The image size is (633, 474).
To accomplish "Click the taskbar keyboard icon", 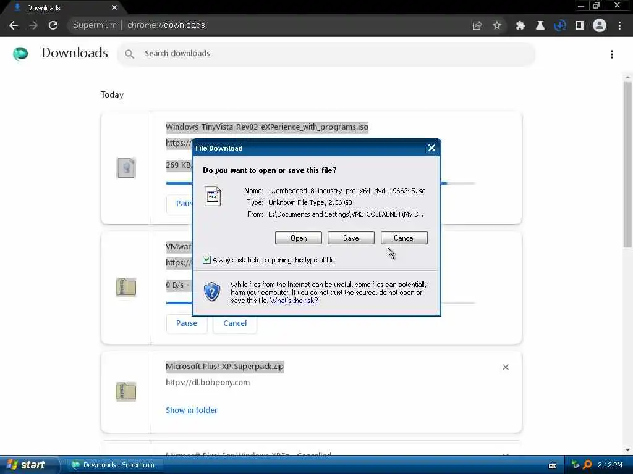I will 553,465.
